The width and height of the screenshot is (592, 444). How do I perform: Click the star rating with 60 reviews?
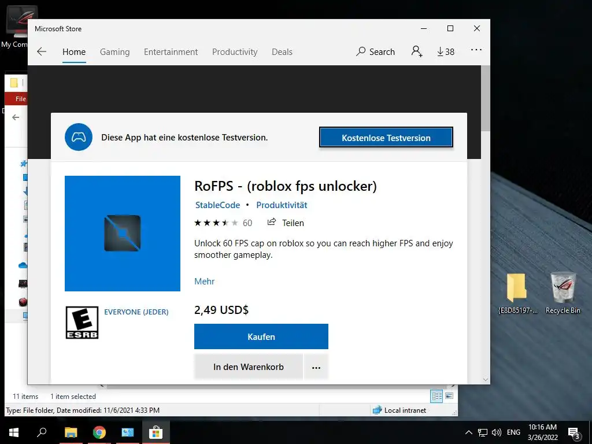coord(223,223)
